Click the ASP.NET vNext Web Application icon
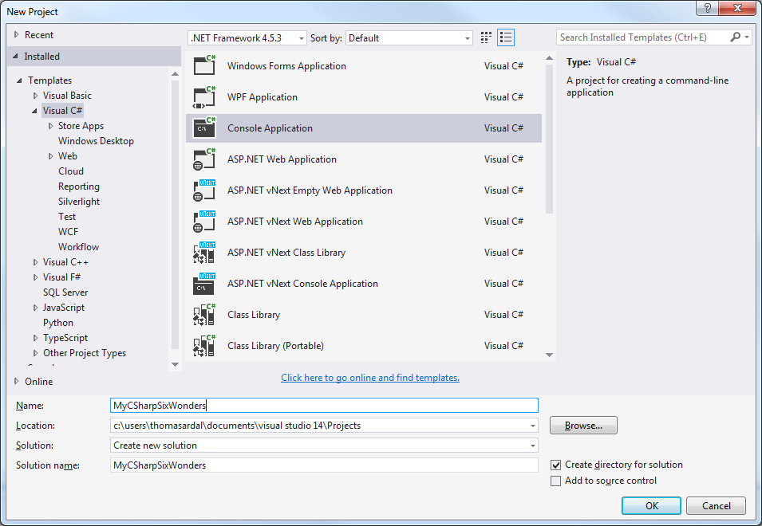 pos(204,222)
